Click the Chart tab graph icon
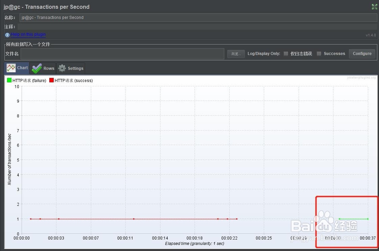Image resolution: width=379 pixels, height=251 pixels. (x=11, y=68)
